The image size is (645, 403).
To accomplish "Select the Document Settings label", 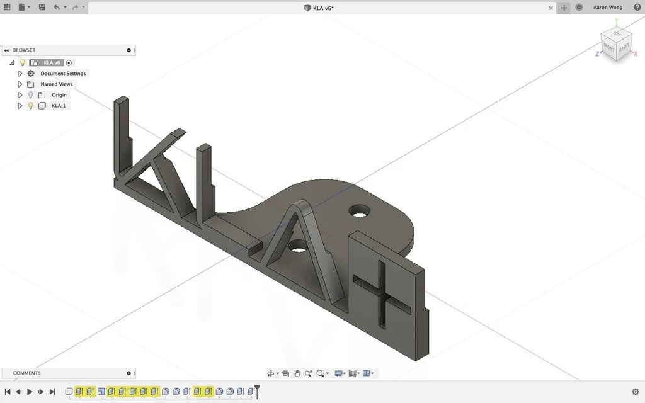I will [63, 74].
